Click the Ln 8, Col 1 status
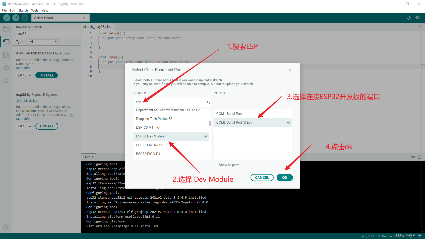Screen dimensions: 425x239 [x=368, y=236]
